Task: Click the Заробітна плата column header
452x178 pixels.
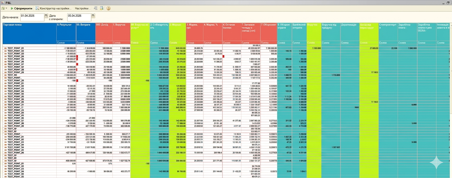Action: tap(407, 32)
